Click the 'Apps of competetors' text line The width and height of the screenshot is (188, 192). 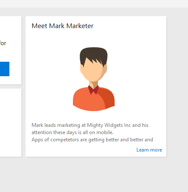pos(92,140)
